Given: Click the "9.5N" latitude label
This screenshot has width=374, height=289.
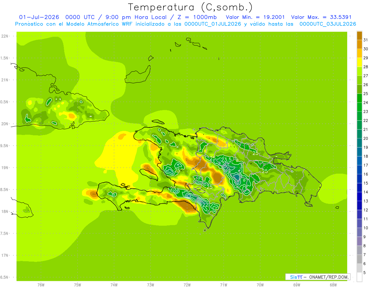Looking at the screenshot, I should (x=5, y=146).
